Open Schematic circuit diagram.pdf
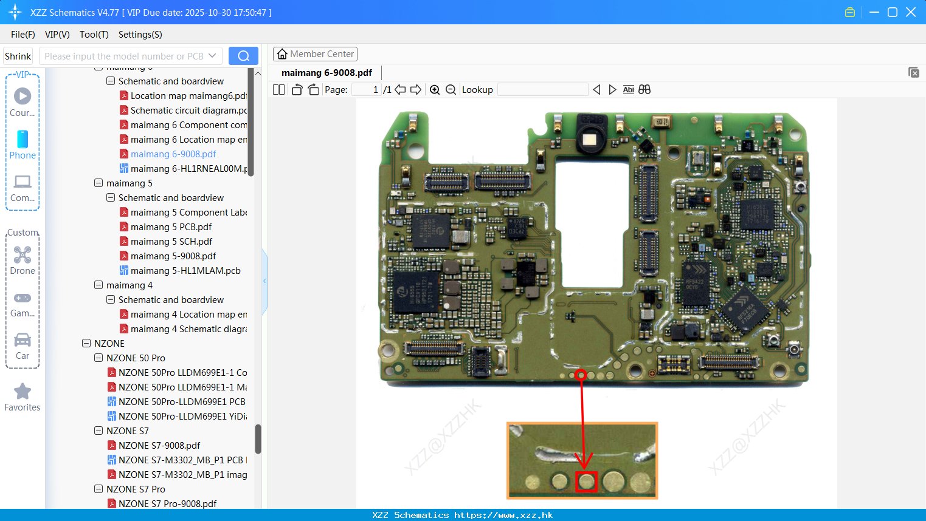Screen dimensions: 926x521 [x=183, y=110]
